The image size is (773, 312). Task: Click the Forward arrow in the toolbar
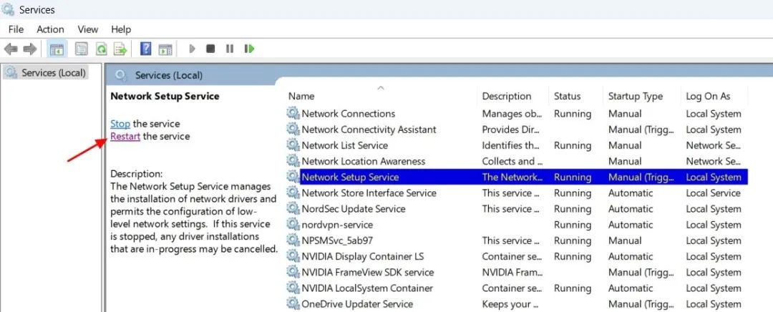pyautogui.click(x=29, y=49)
